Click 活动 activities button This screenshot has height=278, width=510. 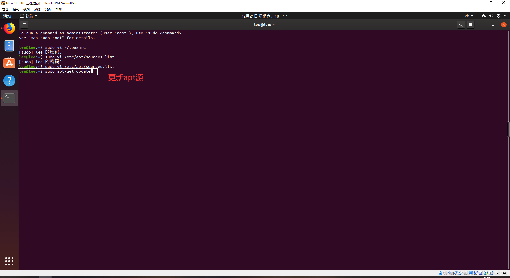(x=7, y=16)
